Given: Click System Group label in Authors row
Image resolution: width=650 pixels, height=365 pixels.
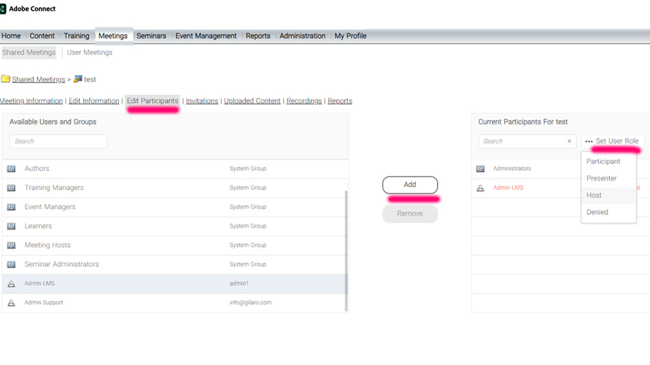Looking at the screenshot, I should (248, 169).
